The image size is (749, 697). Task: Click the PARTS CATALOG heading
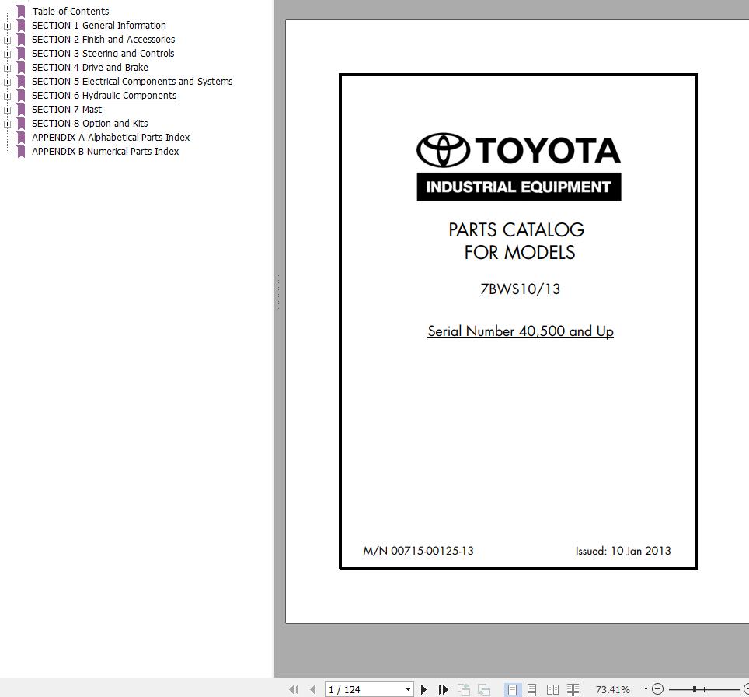click(x=516, y=229)
